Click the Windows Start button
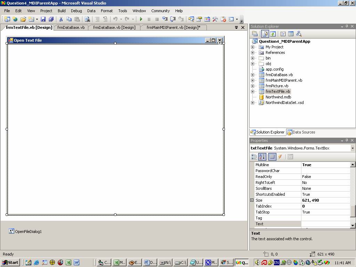Image resolution: width=356 pixels, height=267 pixels. pos(10,262)
